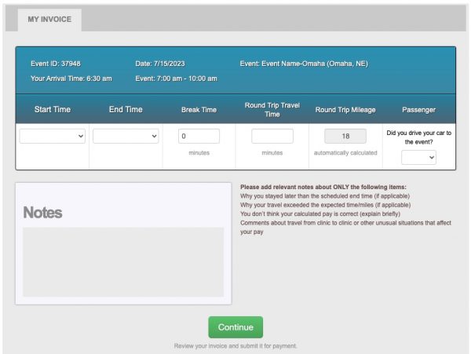Click 'Why your travel exceeded' instruction line
Image resolution: width=471 pixels, height=354 pixels.
point(325,205)
